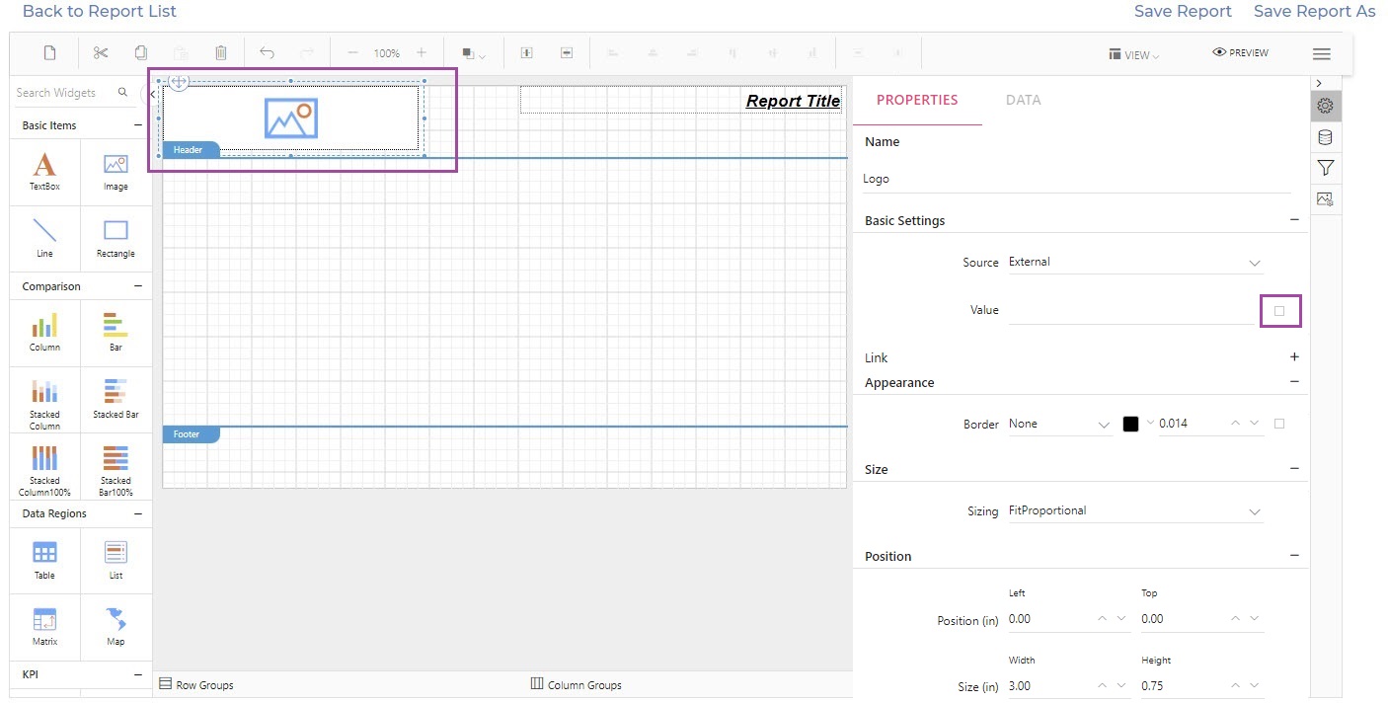Viewport: 1388px width, 703px height.
Task: Collapse the Position section
Action: point(1294,556)
